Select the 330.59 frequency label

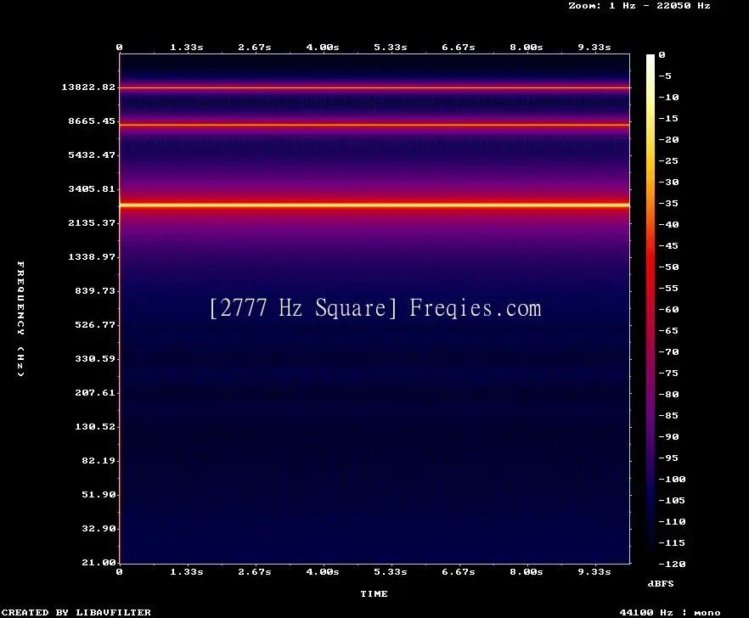point(95,358)
